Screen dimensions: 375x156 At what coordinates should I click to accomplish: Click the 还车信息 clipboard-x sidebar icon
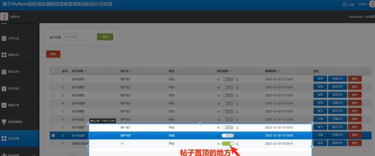4,89
